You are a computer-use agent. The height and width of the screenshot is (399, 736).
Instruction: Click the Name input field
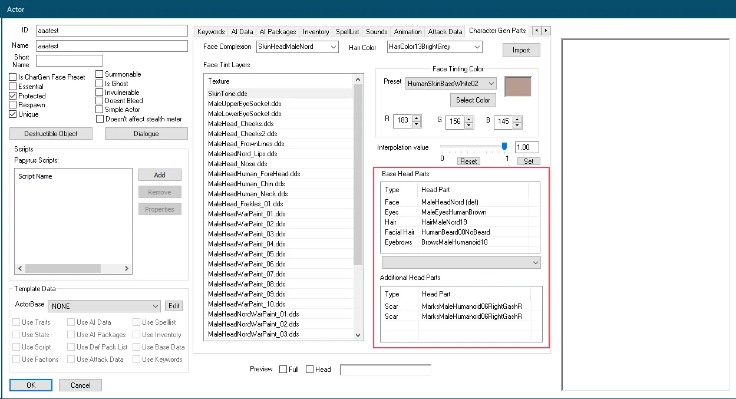(111, 45)
